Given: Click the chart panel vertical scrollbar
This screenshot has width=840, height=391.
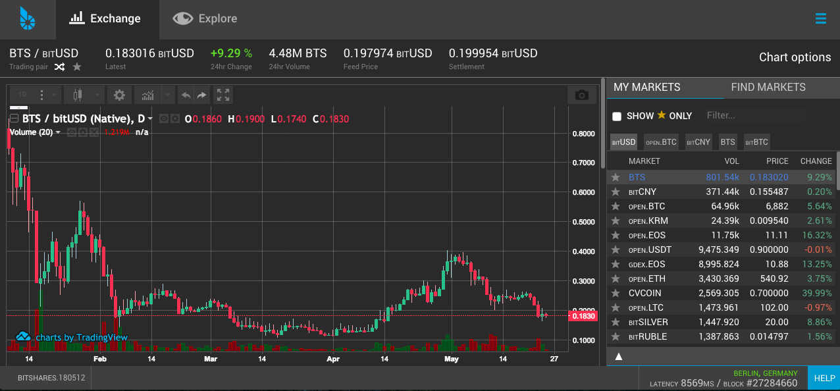Looking at the screenshot, I should coord(602,124).
